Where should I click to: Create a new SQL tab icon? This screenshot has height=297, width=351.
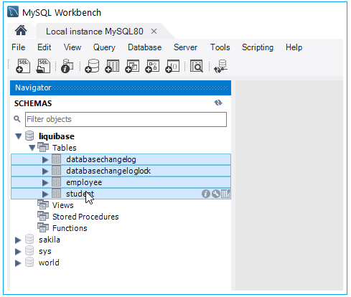pyautogui.click(x=23, y=66)
